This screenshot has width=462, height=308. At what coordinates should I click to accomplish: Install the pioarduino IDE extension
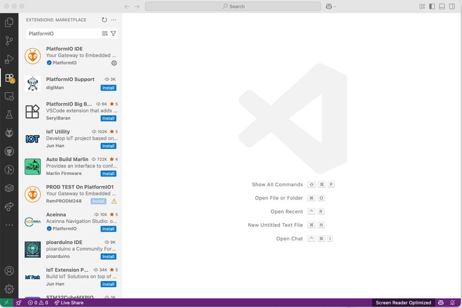click(108, 256)
